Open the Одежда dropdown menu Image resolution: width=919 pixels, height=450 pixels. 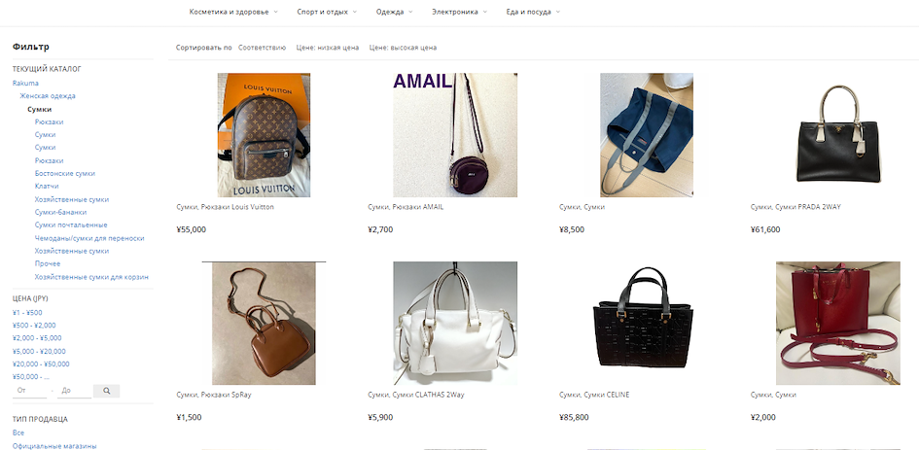point(394,12)
